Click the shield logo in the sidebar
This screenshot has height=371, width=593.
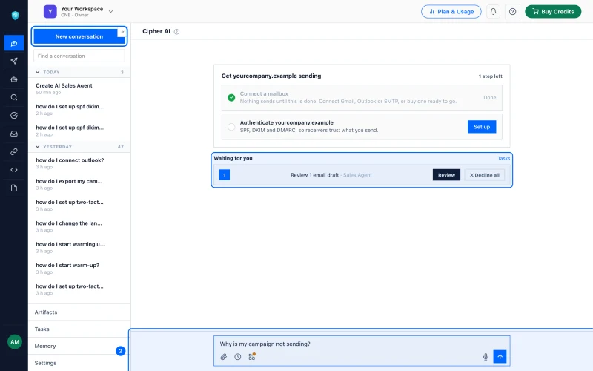point(15,15)
